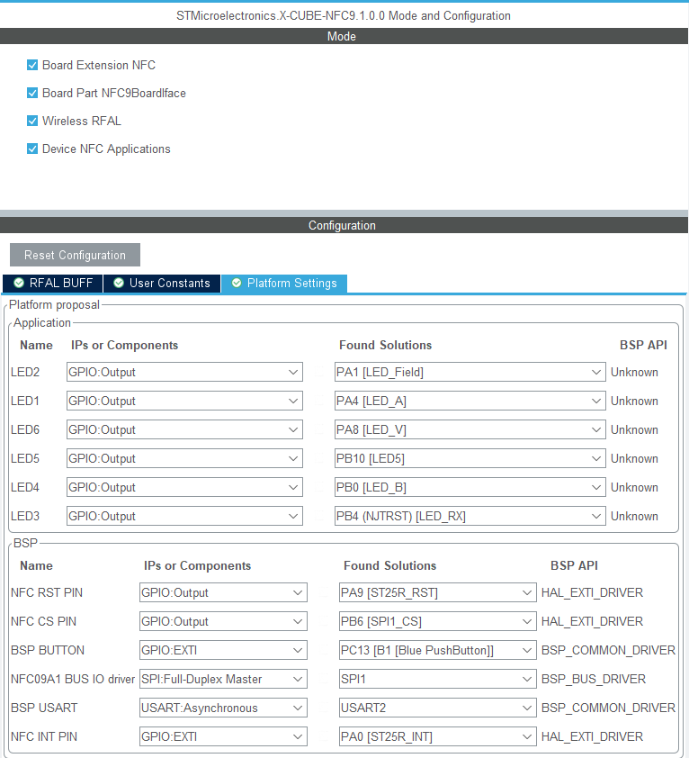Viewport: 689px width, 758px height.
Task: Click the BSP section Found Solutions header
Action: 389,565
